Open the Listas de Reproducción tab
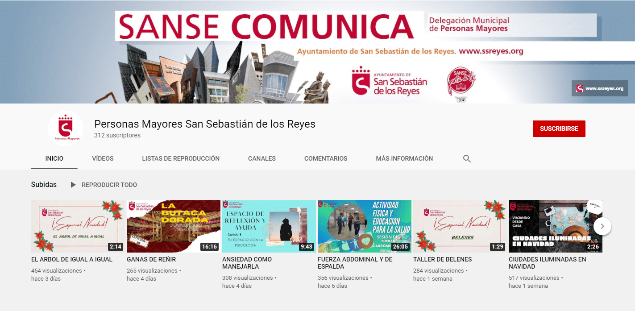Image resolution: width=635 pixels, height=311 pixels. (x=181, y=158)
